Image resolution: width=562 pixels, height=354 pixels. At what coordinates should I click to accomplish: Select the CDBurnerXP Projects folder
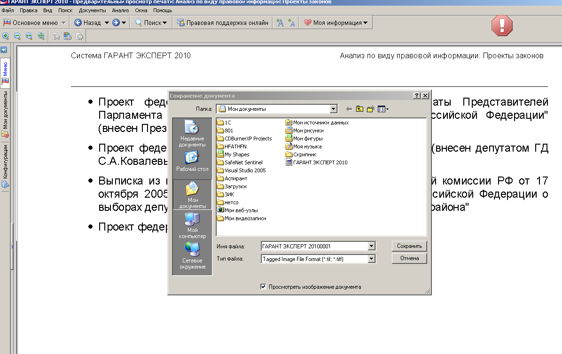pyautogui.click(x=245, y=139)
